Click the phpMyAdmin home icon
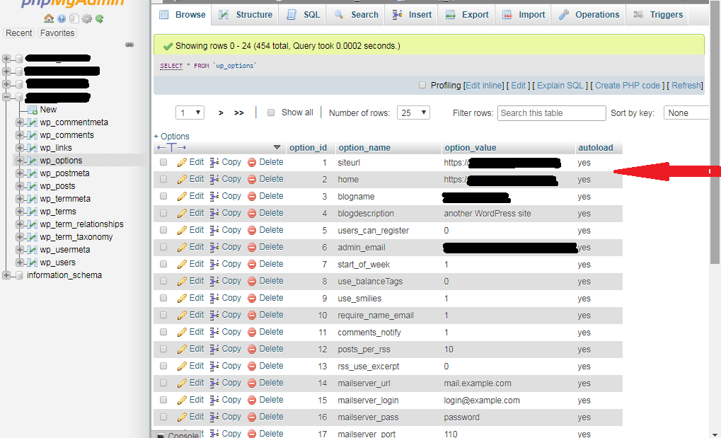The height and width of the screenshot is (438, 721). click(x=48, y=18)
